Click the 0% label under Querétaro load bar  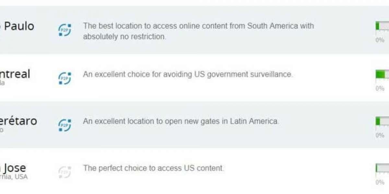(380, 135)
